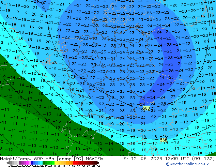
Task: Click the 560 height contour label
Action: coord(146,108)
